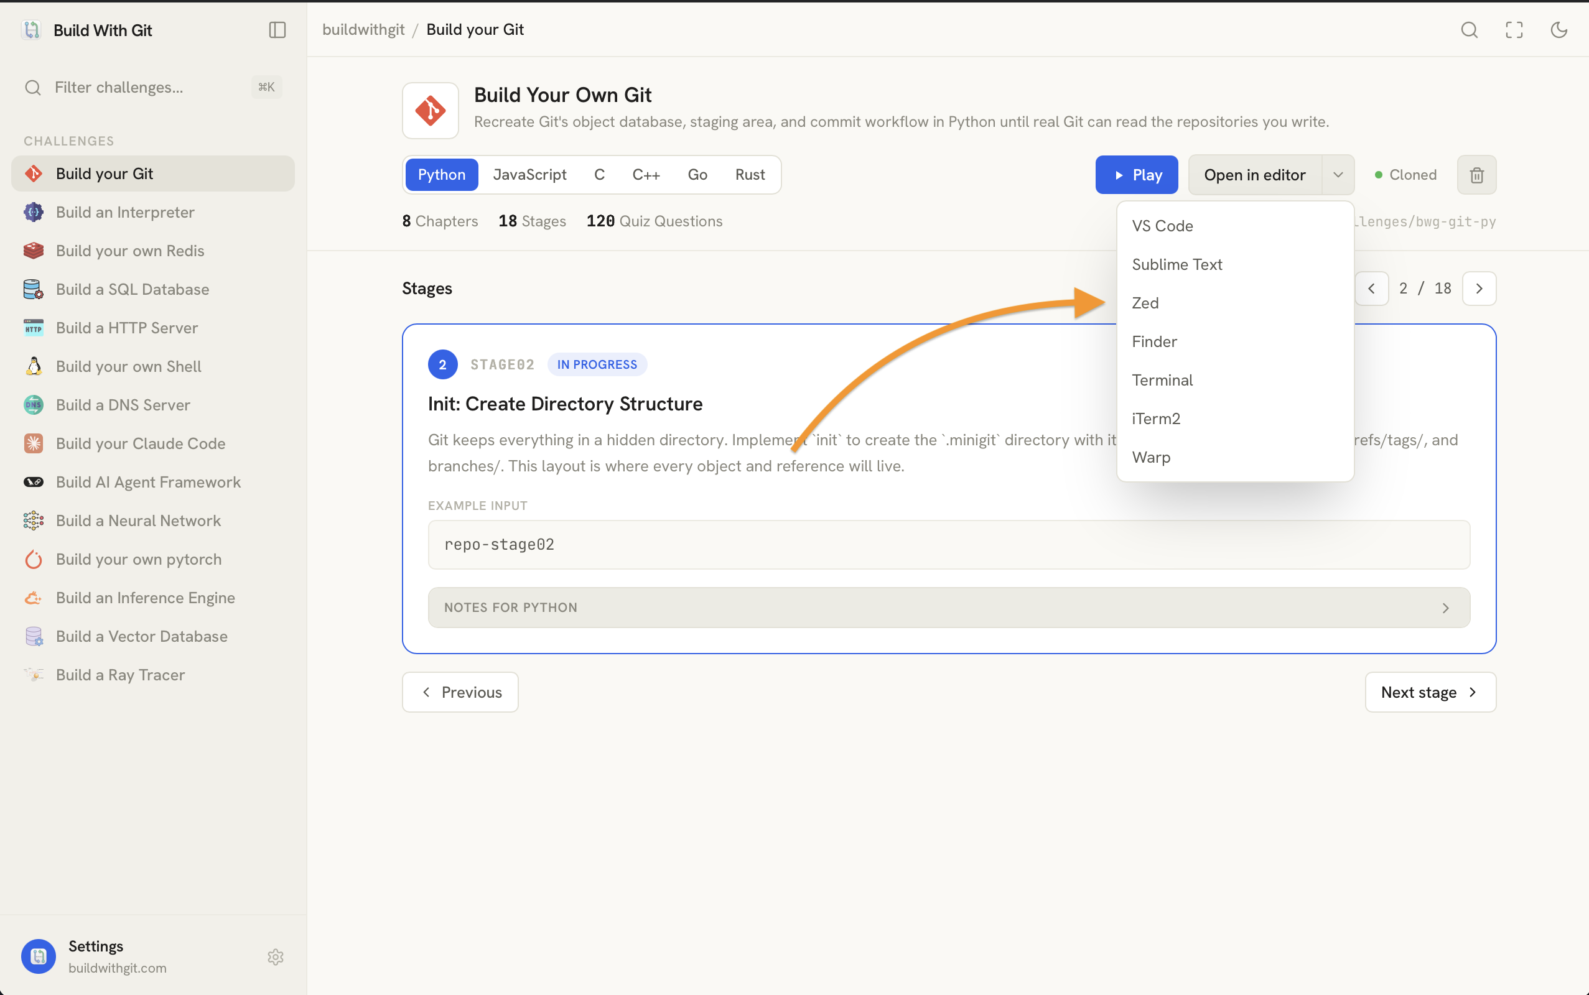Focus the Filter challenges search field
The width and height of the screenshot is (1589, 995).
[152, 88]
